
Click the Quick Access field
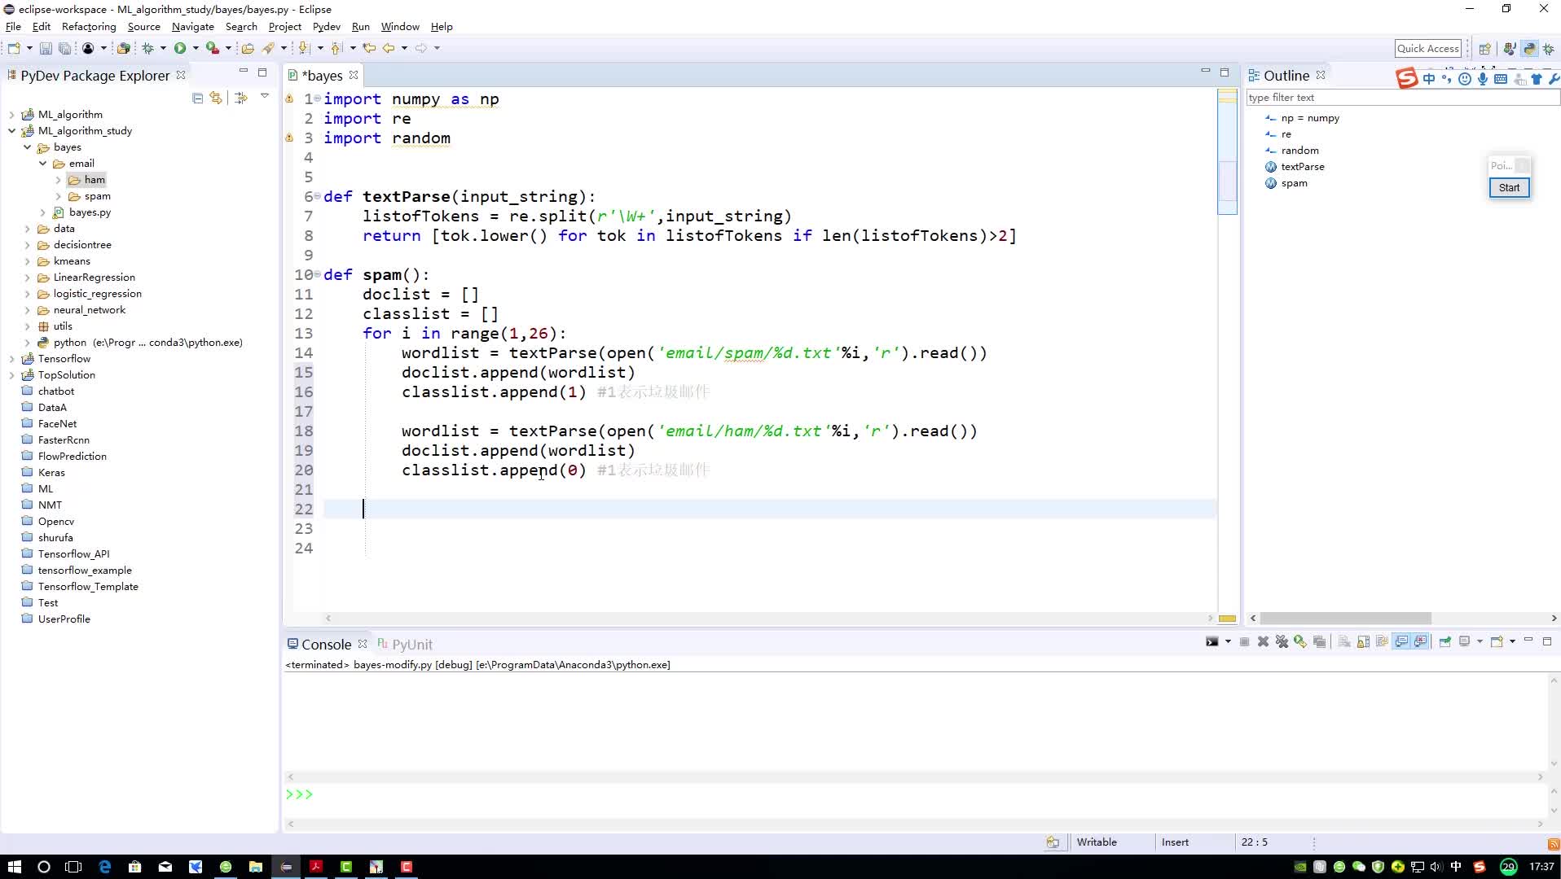coord(1427,49)
